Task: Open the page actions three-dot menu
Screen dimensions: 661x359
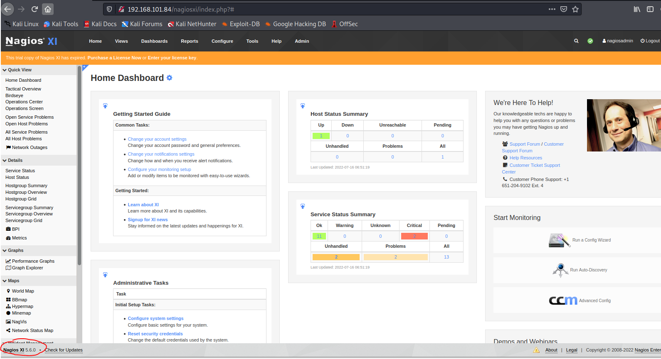Action: pos(552,9)
